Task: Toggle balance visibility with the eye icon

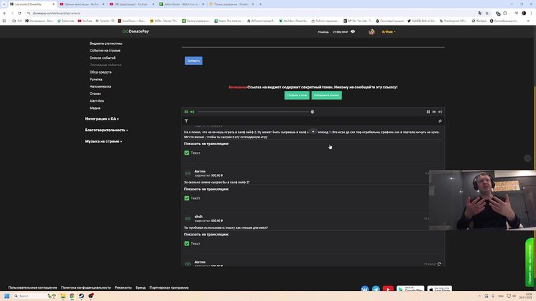Action: (x=352, y=31)
